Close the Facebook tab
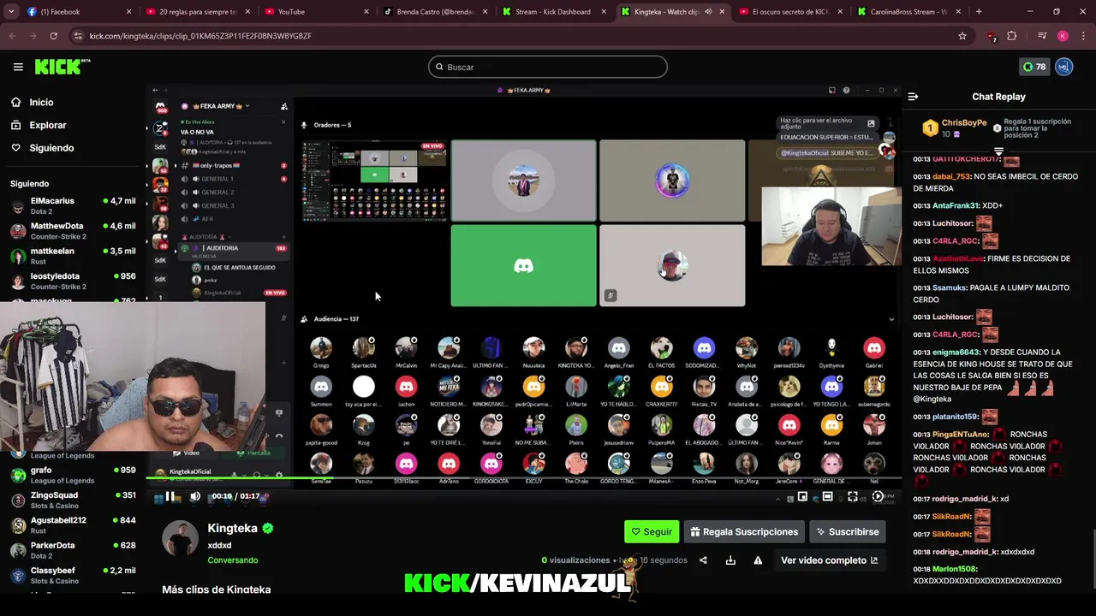 pyautogui.click(x=129, y=12)
